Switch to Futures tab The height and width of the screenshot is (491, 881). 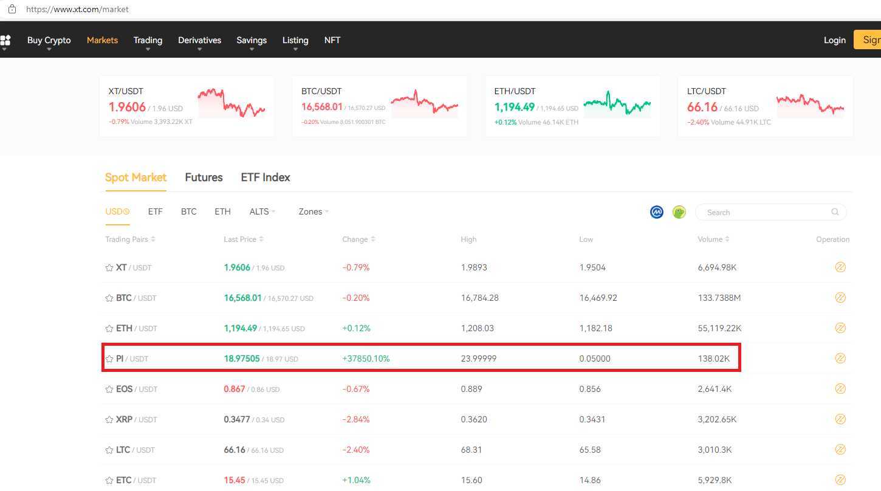coord(204,177)
